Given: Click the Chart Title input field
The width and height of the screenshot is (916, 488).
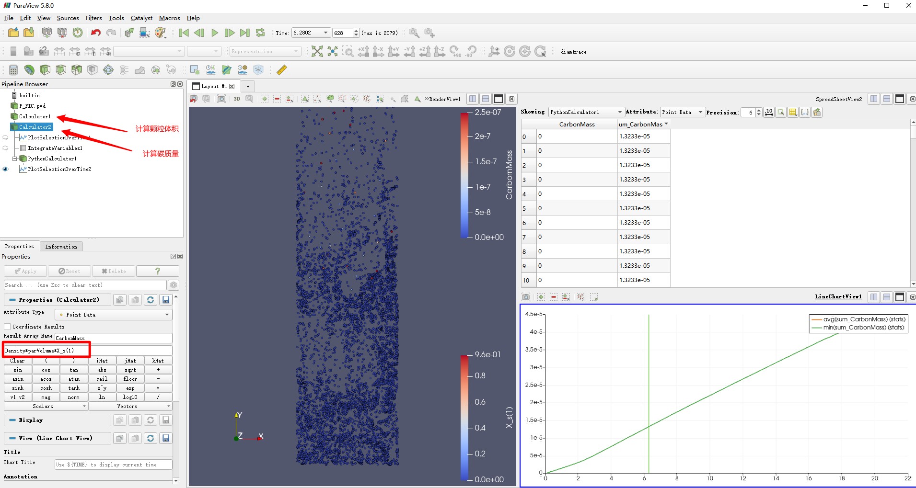Looking at the screenshot, I should 113,465.
